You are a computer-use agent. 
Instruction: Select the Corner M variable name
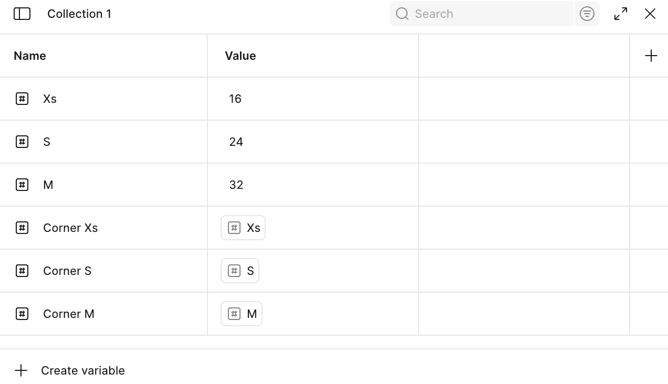click(x=69, y=314)
